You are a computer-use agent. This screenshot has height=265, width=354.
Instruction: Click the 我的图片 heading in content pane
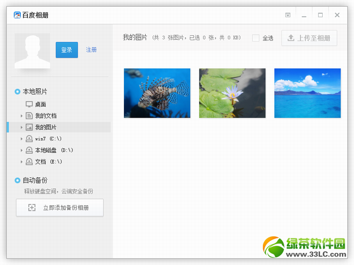(135, 37)
